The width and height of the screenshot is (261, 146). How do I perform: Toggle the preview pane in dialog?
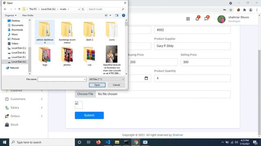[117, 15]
